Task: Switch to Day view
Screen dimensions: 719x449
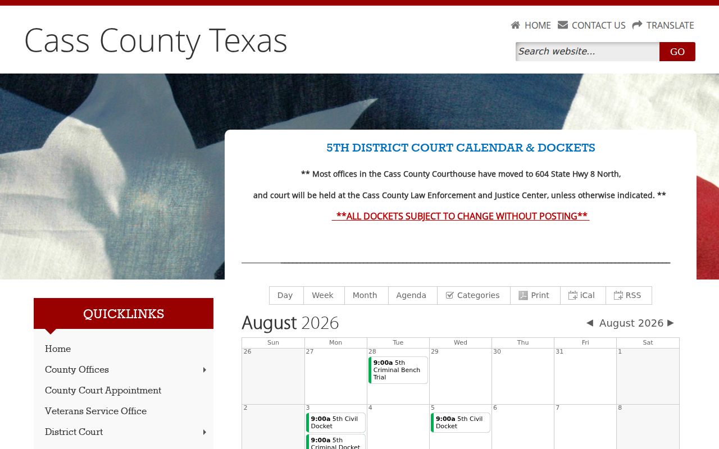Action: (286, 295)
